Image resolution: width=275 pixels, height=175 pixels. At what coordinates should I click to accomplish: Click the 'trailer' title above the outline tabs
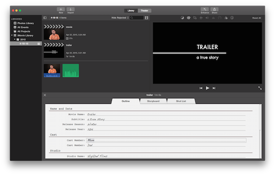[149, 95]
